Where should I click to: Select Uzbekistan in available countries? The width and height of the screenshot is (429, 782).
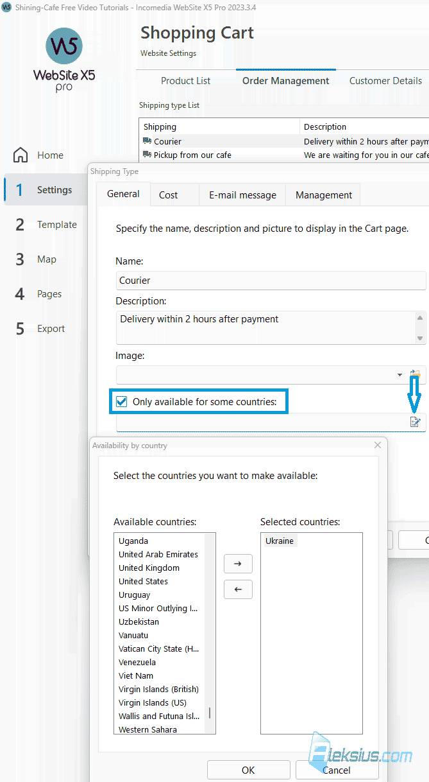tap(139, 622)
